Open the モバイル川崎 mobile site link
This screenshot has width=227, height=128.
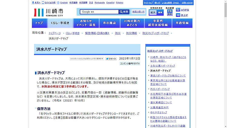pyautogui.click(x=48, y=2)
